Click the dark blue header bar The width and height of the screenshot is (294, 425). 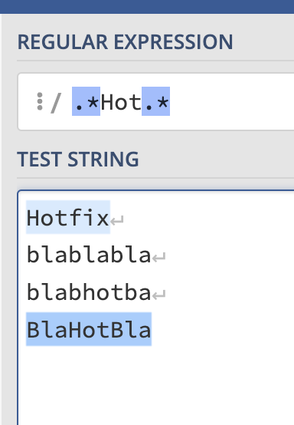pyautogui.click(x=147, y=6)
